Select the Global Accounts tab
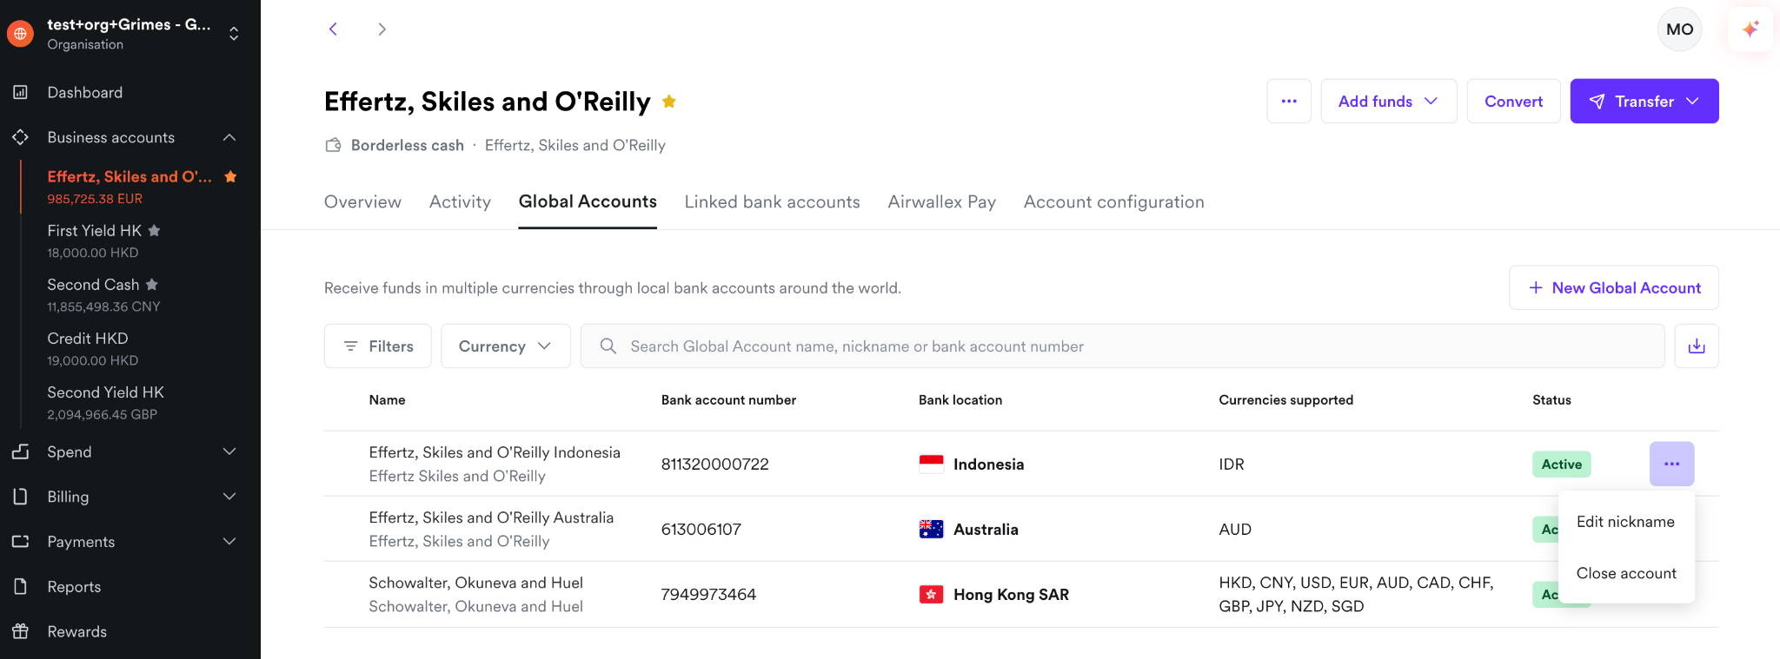The height and width of the screenshot is (659, 1780). 588,201
